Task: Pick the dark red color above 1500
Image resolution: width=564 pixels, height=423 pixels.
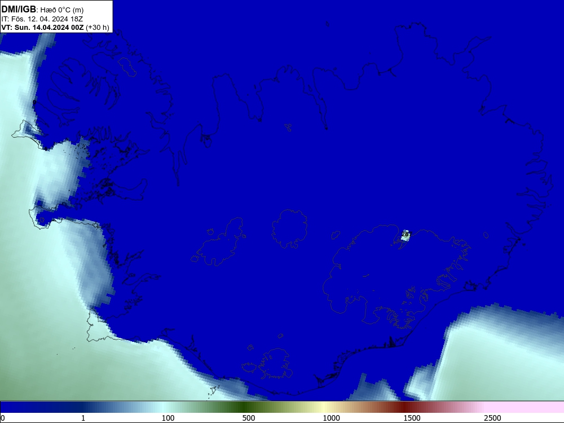Action: [x=404, y=407]
